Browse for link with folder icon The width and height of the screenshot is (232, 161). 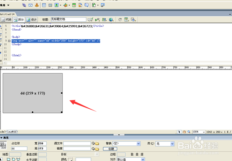pyautogui.click(x=97, y=149)
